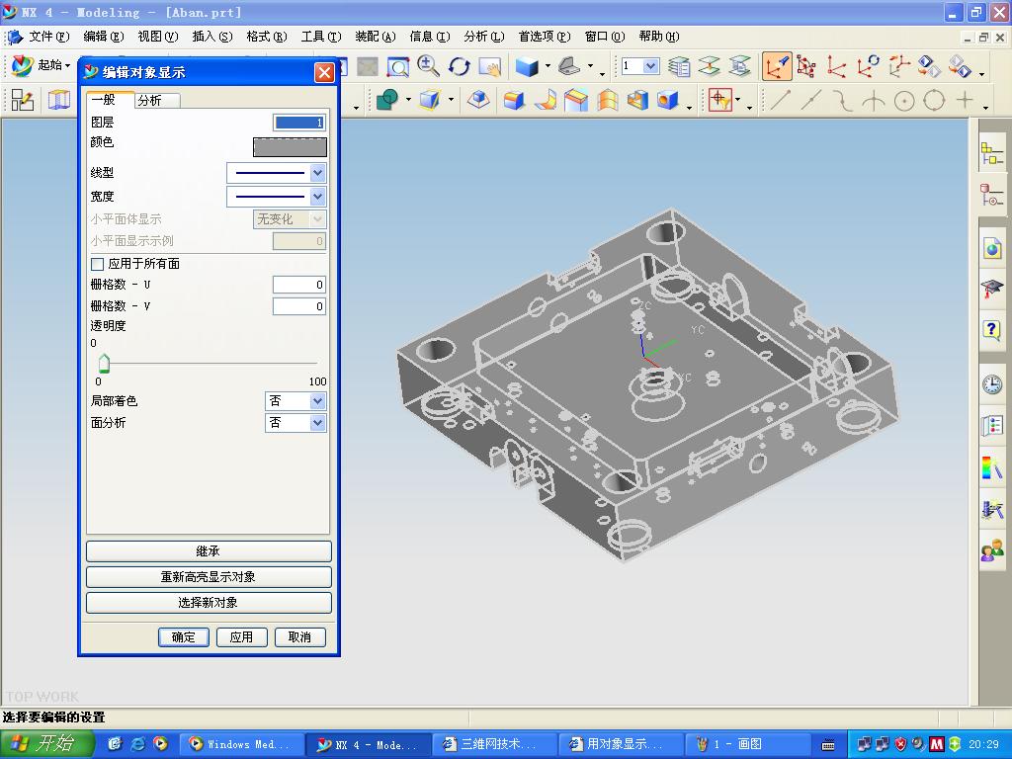Open the 宽度 width dropdown
The width and height of the screenshot is (1012, 759).
coord(317,197)
